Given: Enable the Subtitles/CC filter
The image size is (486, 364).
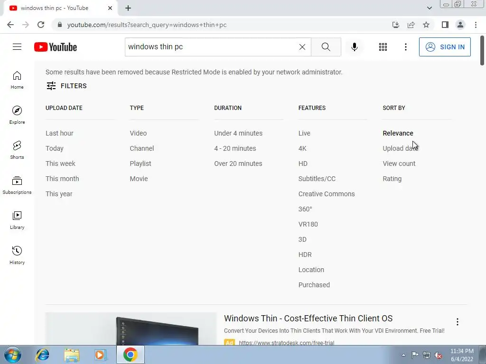Looking at the screenshot, I should click(317, 179).
